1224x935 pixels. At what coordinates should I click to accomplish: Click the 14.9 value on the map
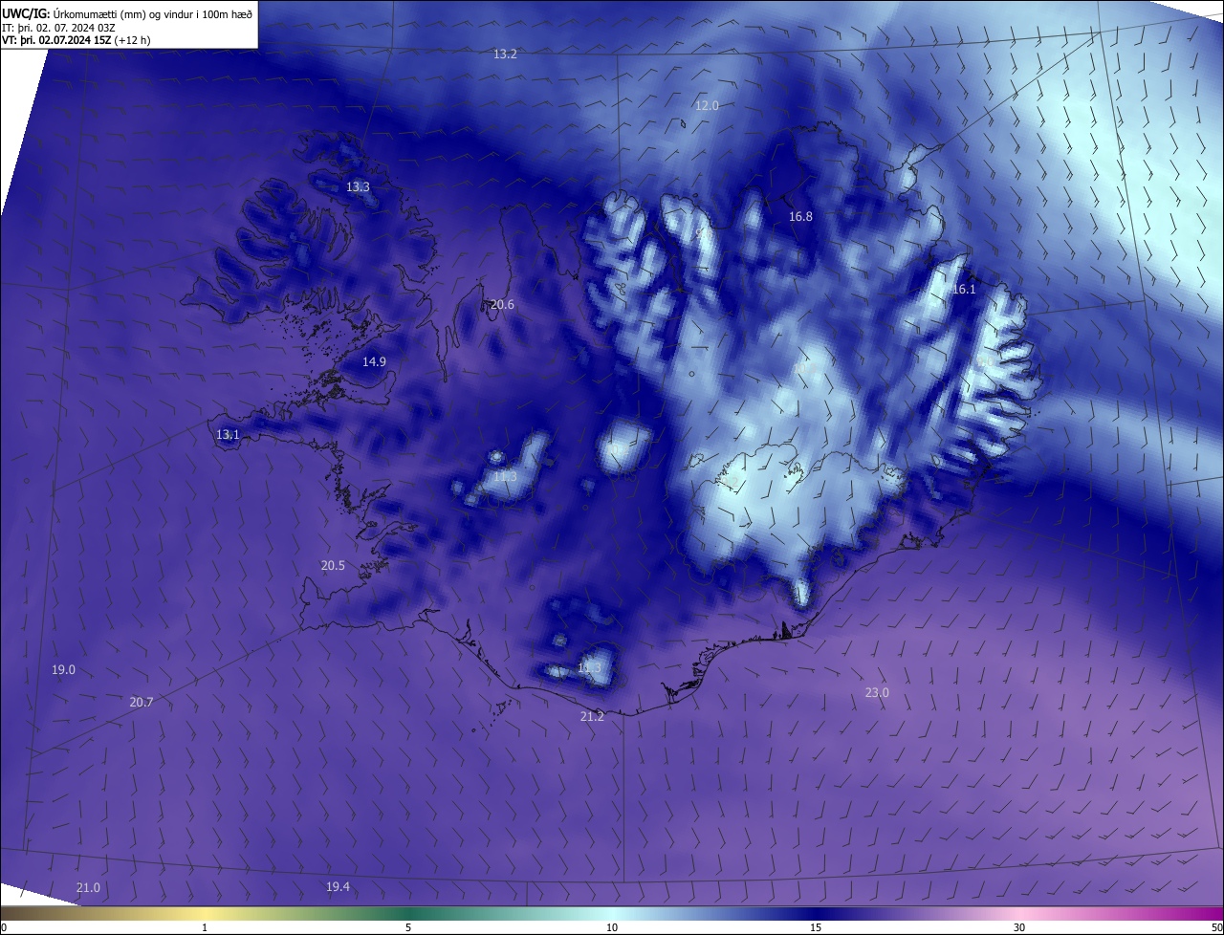(x=374, y=362)
